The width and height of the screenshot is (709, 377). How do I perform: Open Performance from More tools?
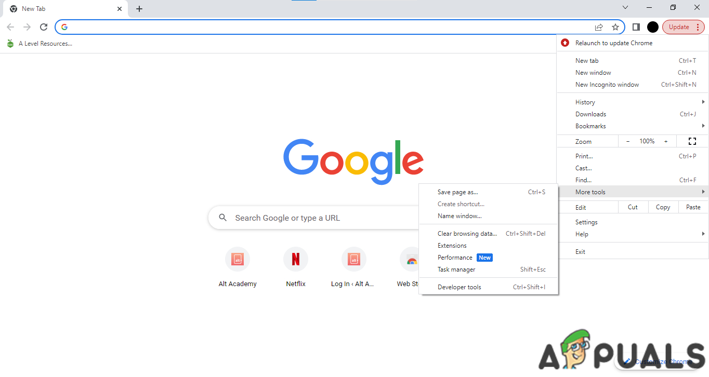[x=489, y=258]
